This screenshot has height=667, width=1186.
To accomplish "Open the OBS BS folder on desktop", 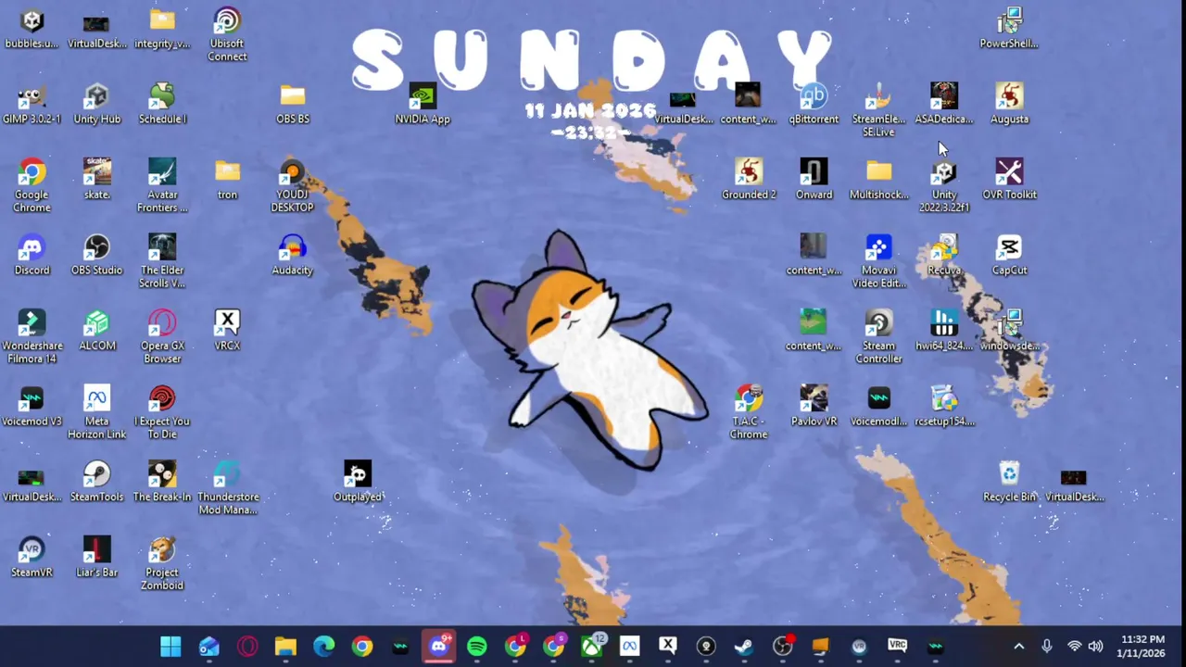I will click(x=293, y=103).
